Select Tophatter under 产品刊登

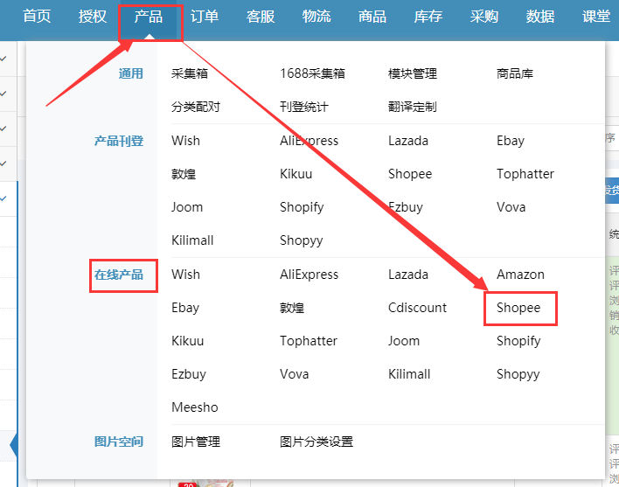coord(525,174)
